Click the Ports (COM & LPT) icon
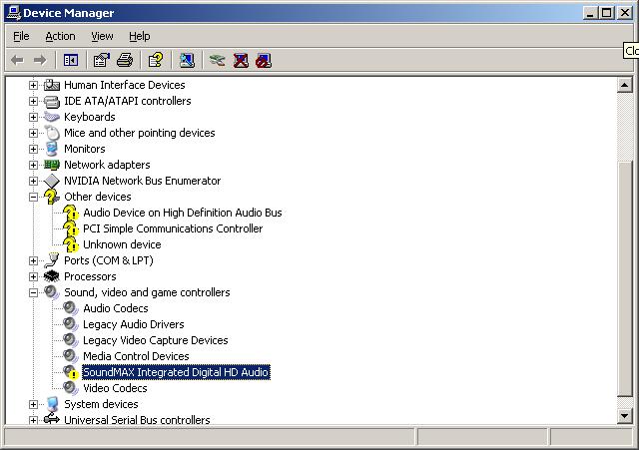The height and width of the screenshot is (450, 639). [52, 260]
